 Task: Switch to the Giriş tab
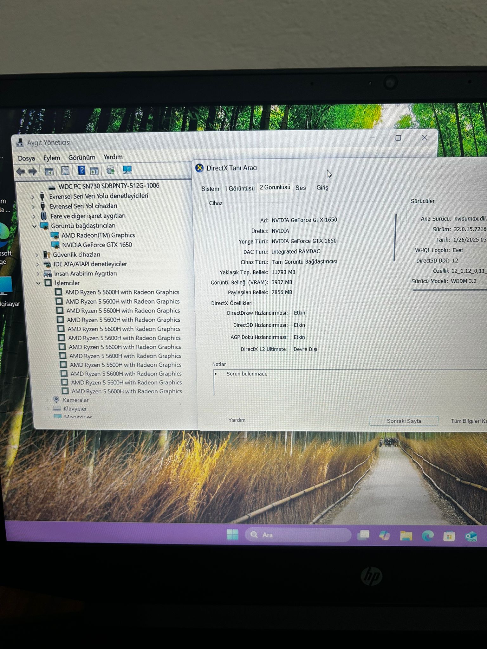(x=322, y=188)
